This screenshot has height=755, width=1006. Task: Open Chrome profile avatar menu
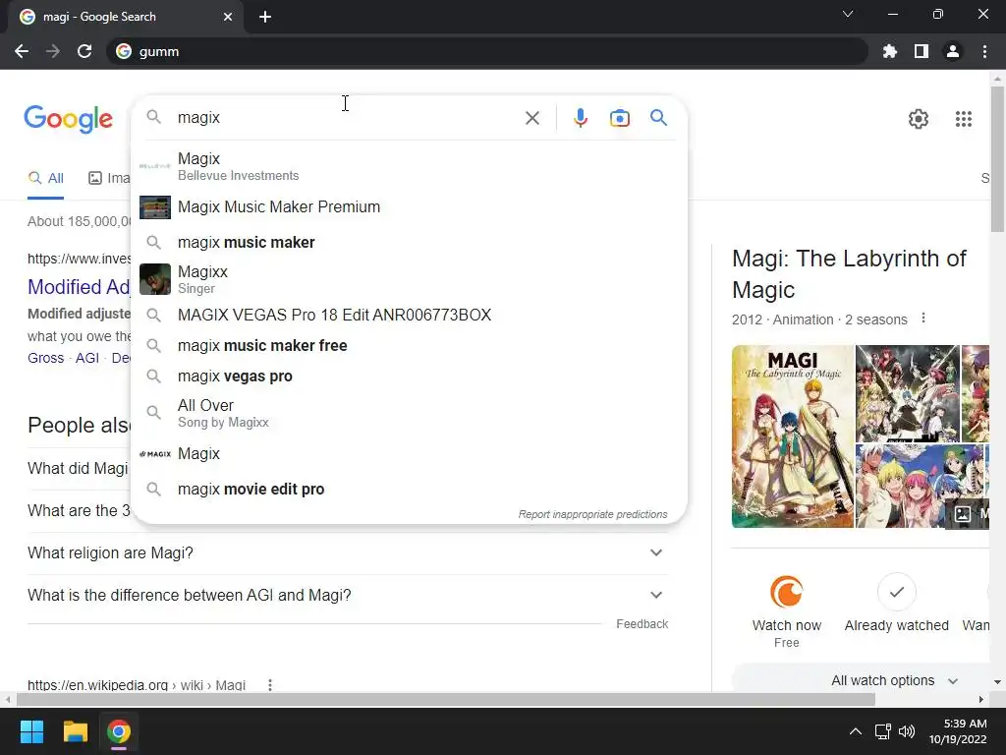click(x=953, y=51)
